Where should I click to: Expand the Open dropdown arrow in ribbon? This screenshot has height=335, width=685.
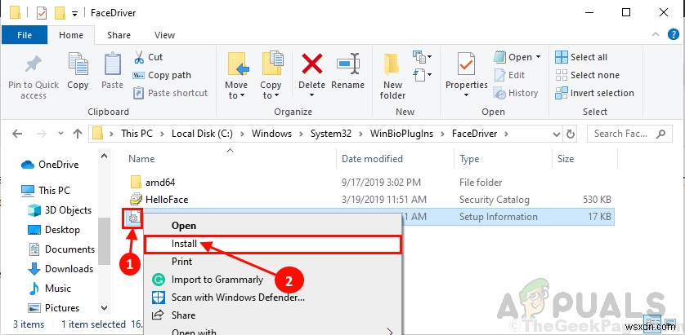538,57
